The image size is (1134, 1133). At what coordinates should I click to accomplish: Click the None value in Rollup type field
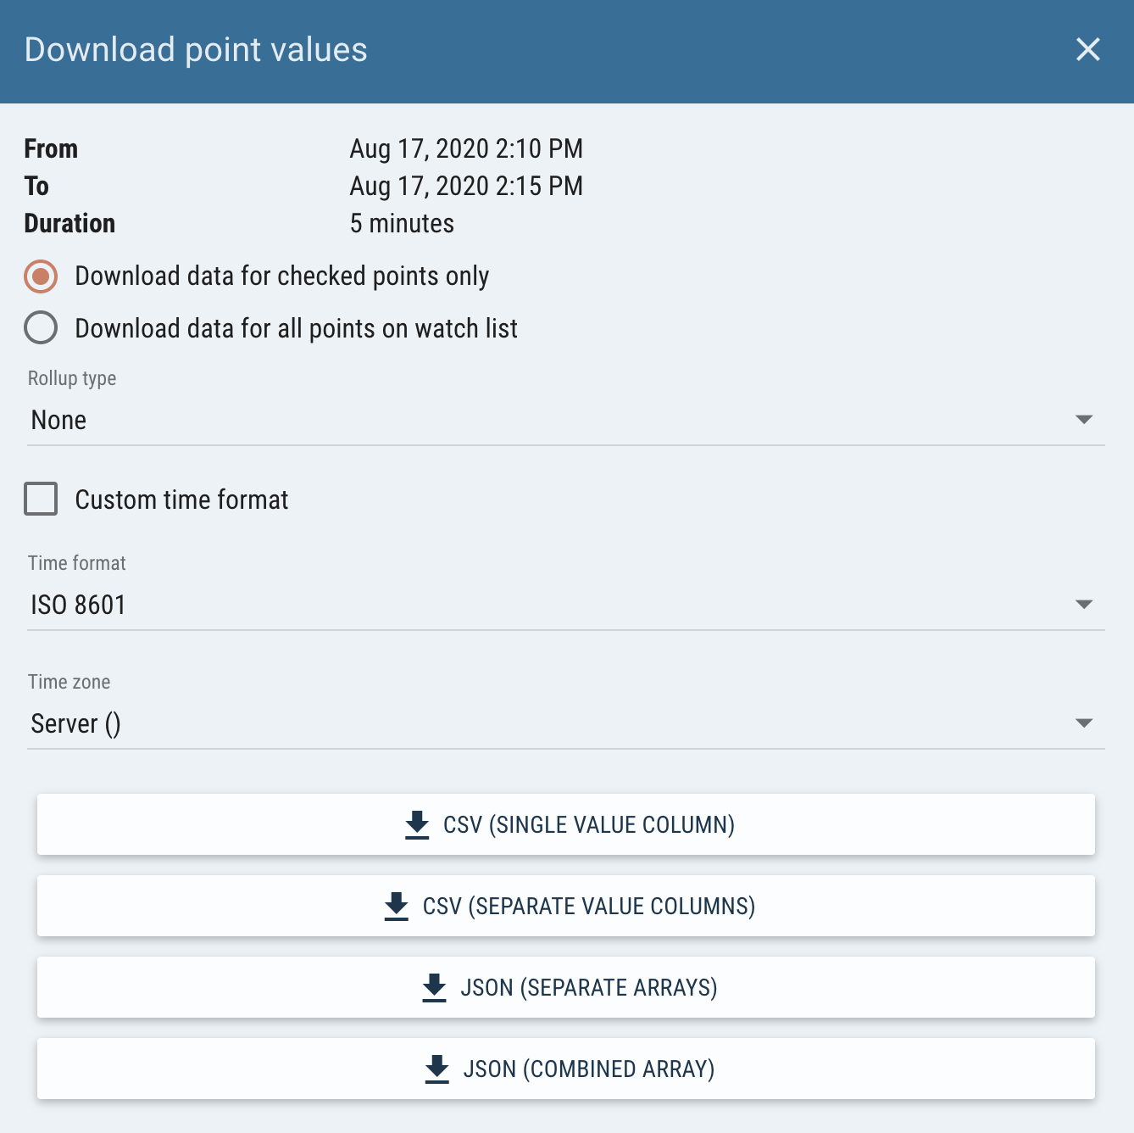(58, 420)
